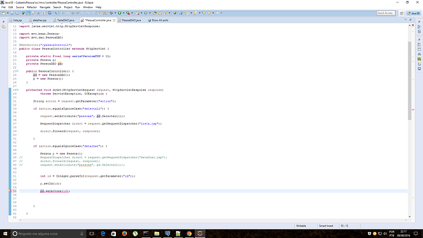Click the vertical scrollbar down arrow
The height and width of the screenshot is (238, 423).
410,217
